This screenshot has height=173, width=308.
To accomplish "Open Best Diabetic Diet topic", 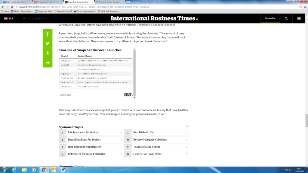I will (x=156, y=132).
